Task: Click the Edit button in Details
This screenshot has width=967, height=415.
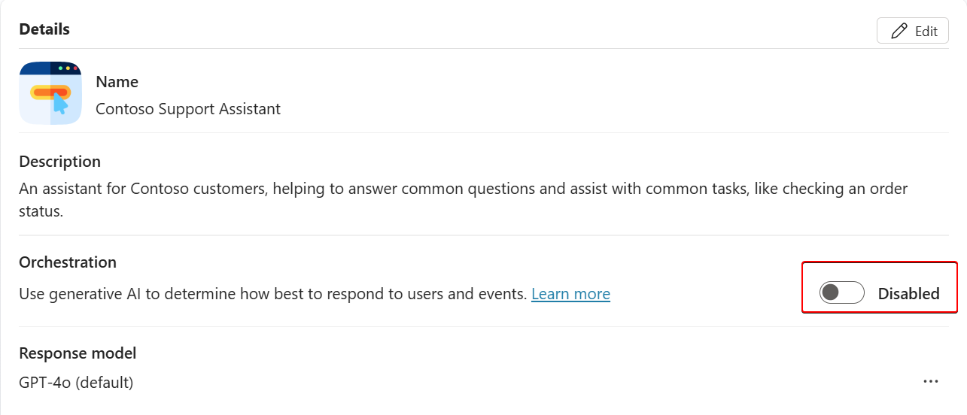Action: pos(912,31)
